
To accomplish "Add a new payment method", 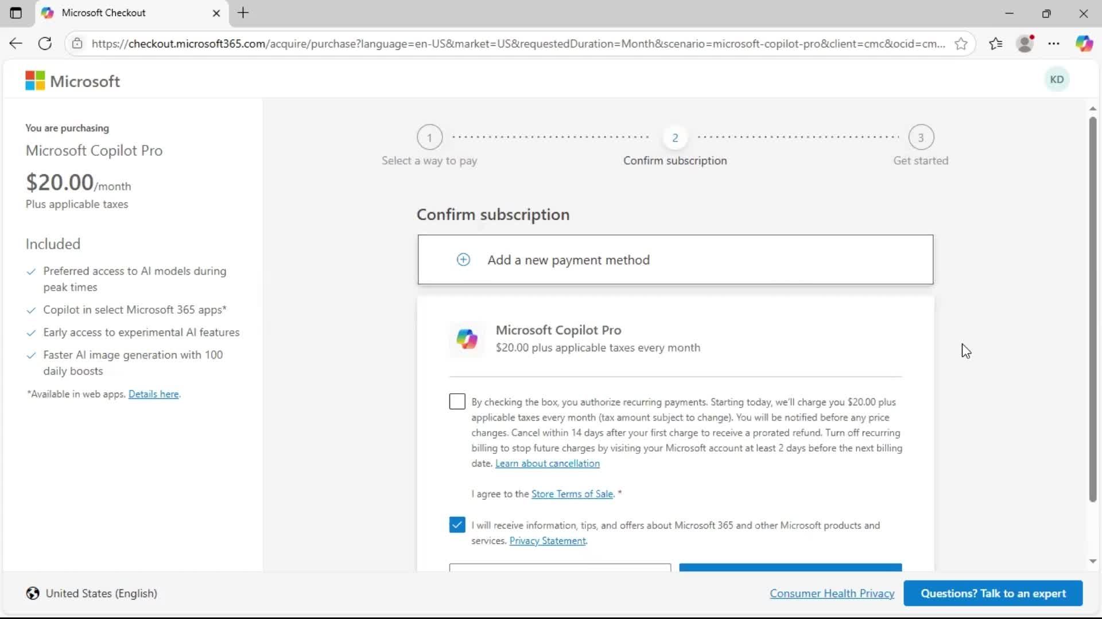I will [x=676, y=260].
